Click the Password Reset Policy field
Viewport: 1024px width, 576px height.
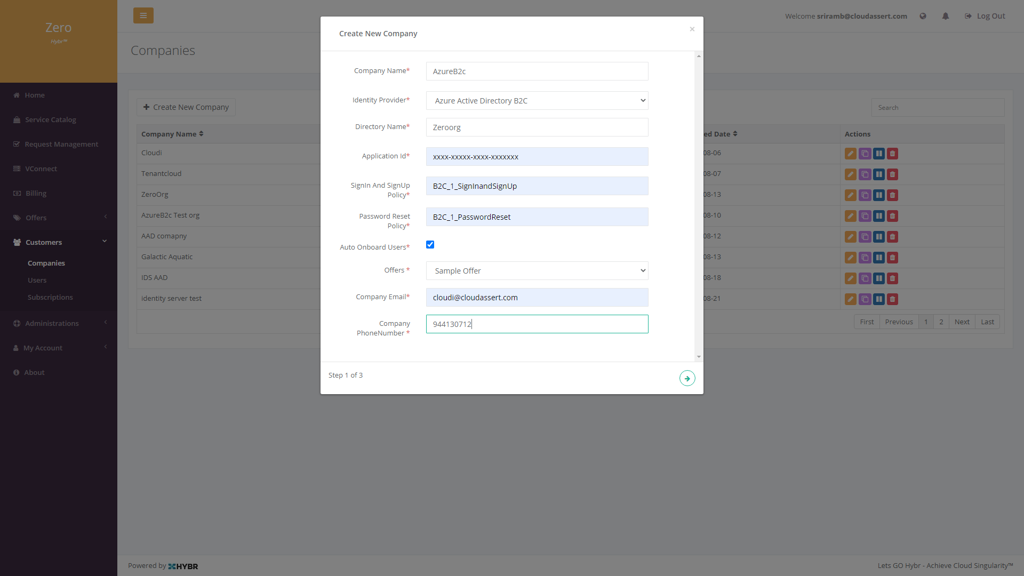click(537, 217)
